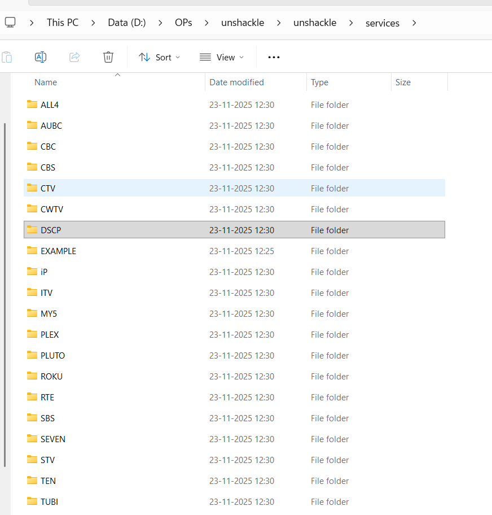Sort by Type column header

(319, 82)
